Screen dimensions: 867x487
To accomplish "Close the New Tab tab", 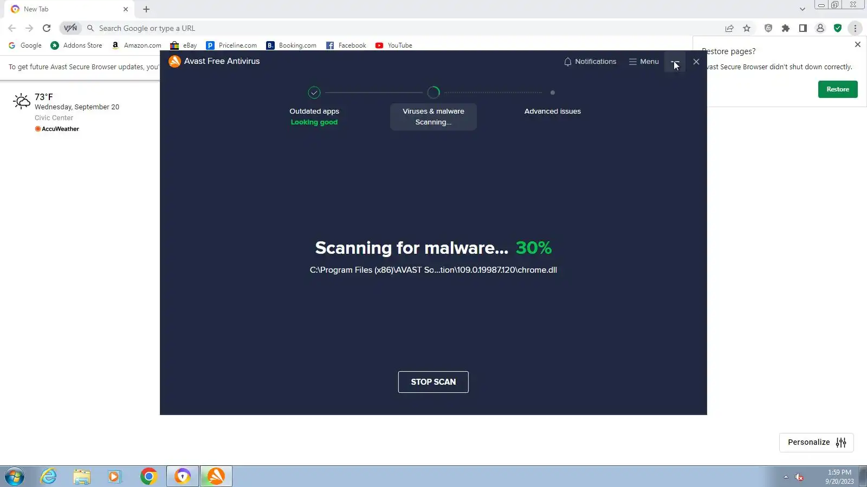I will tap(125, 9).
